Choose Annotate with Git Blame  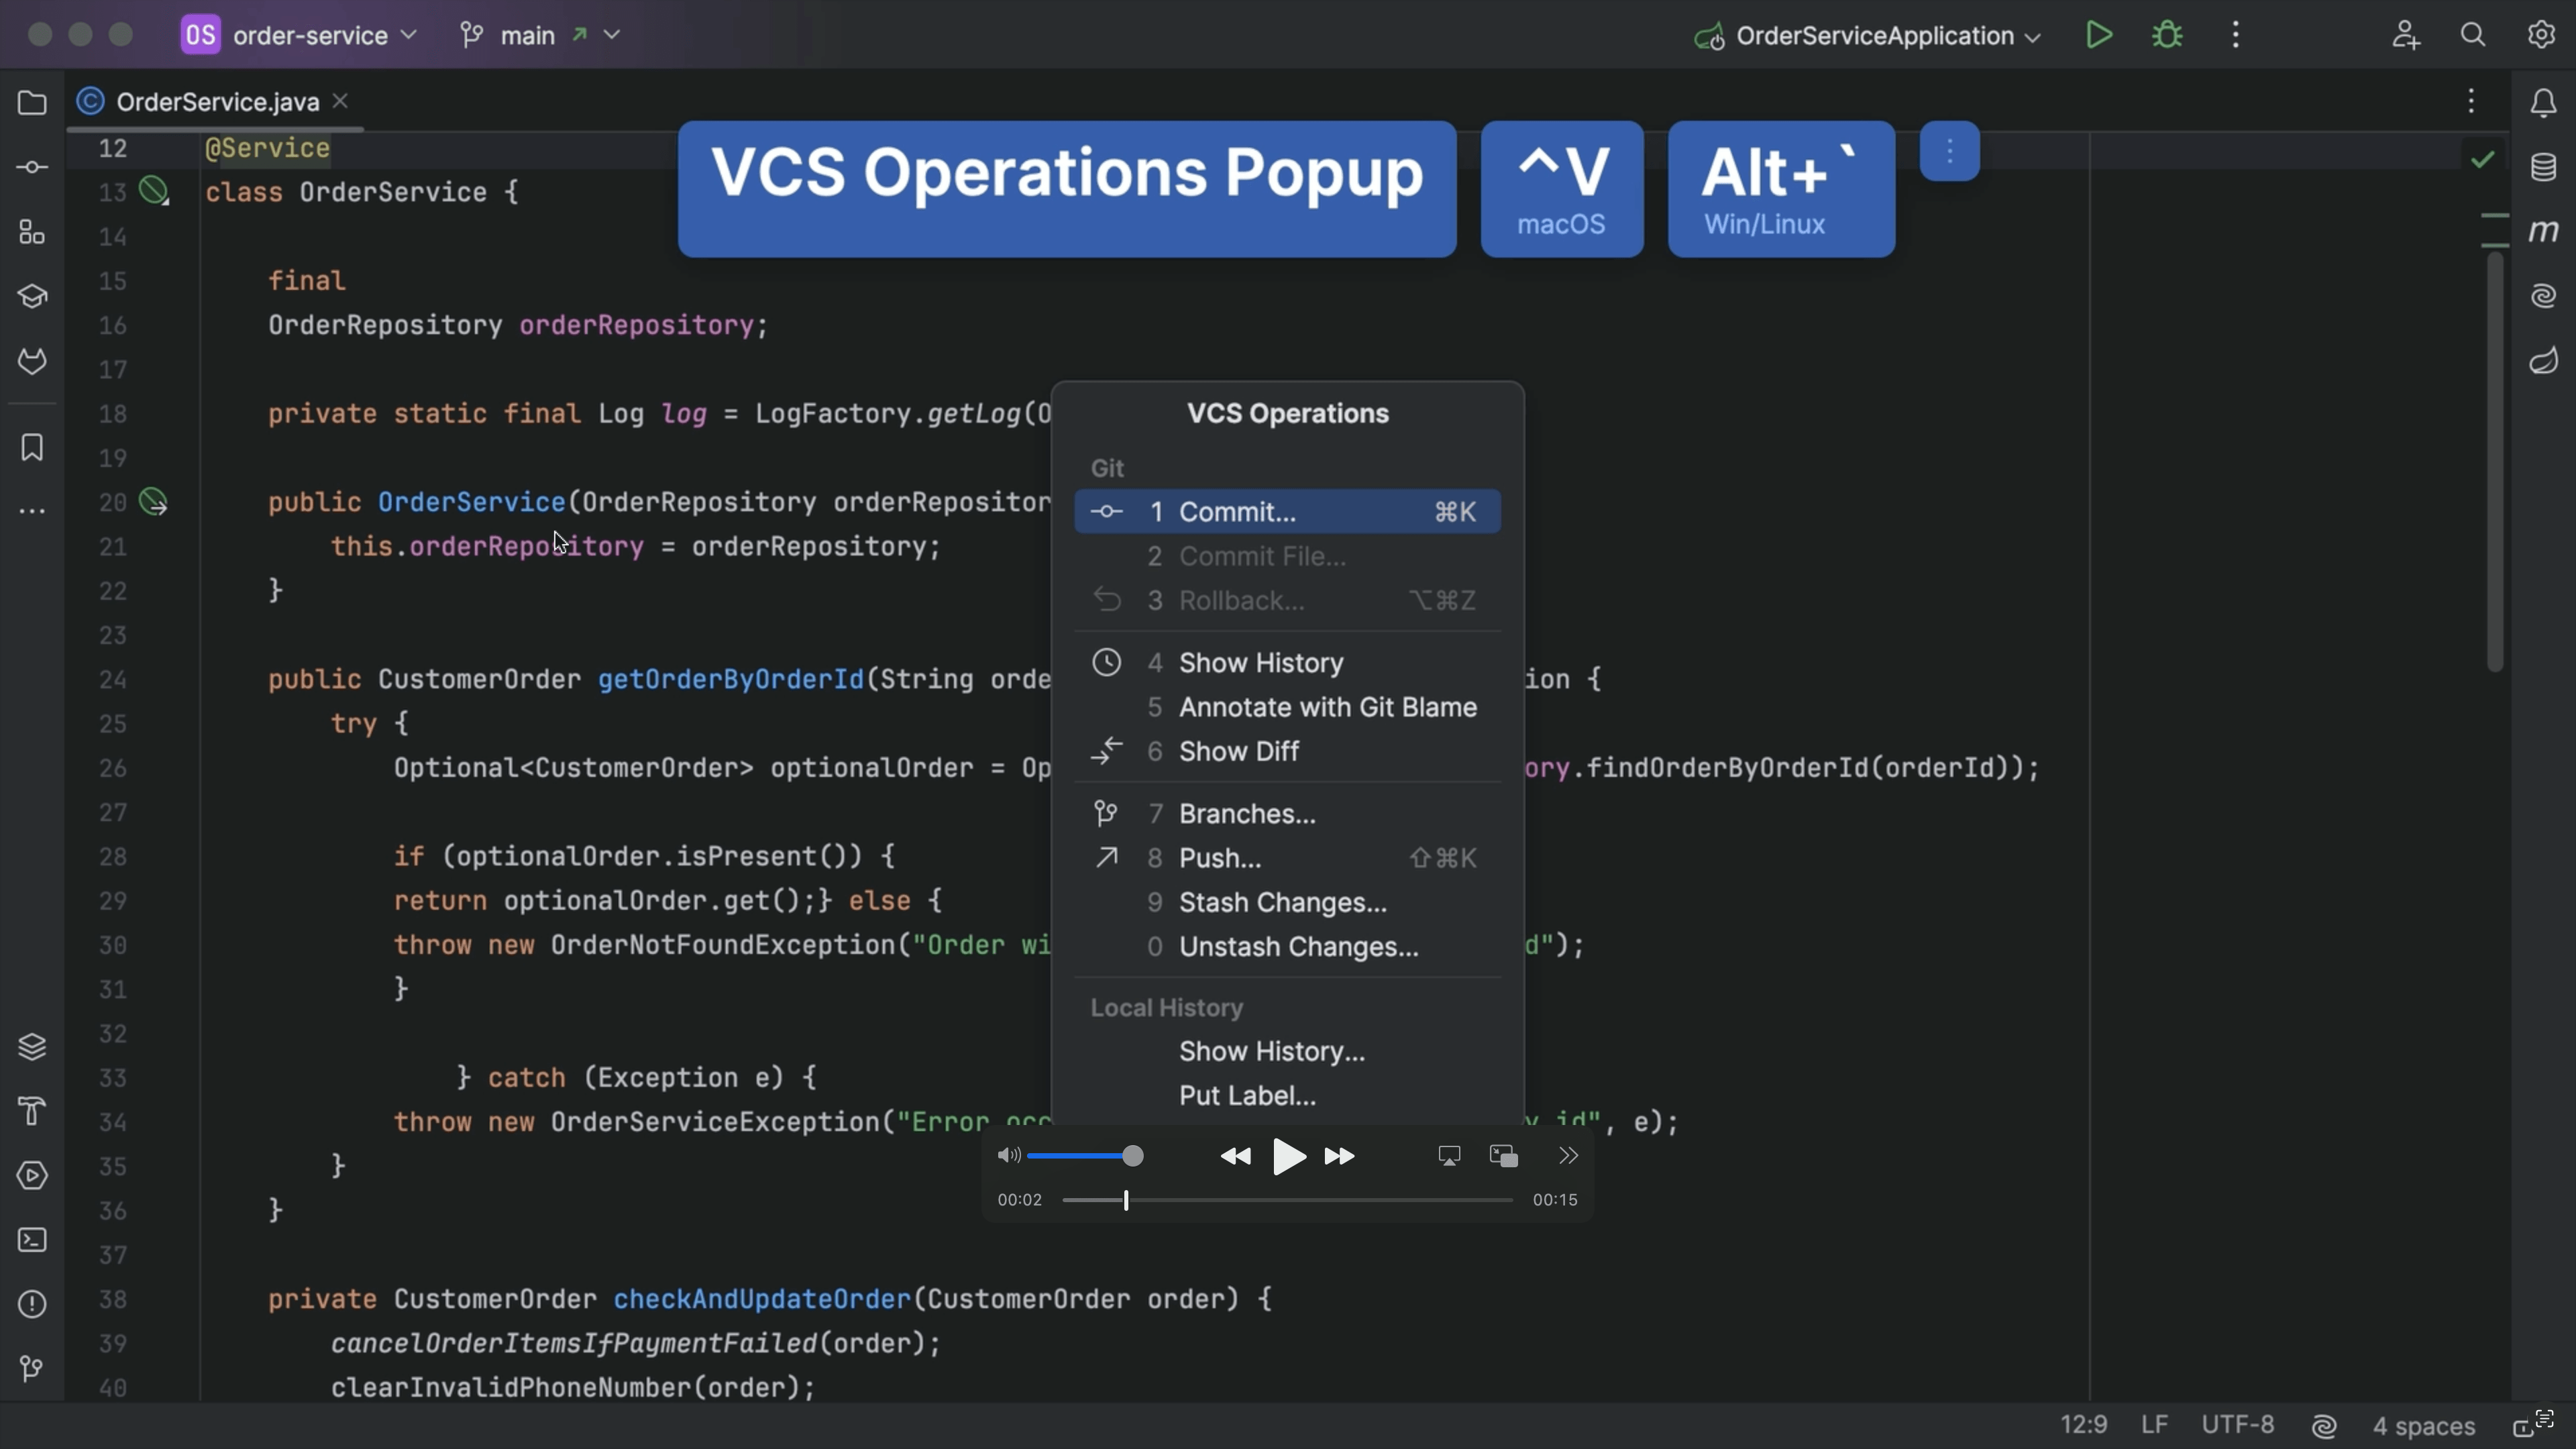point(1327,707)
